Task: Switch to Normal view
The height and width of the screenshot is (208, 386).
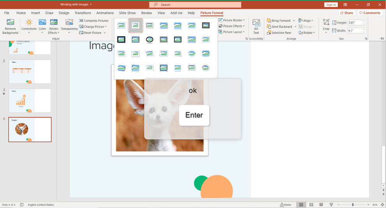Action: [x=301, y=205]
